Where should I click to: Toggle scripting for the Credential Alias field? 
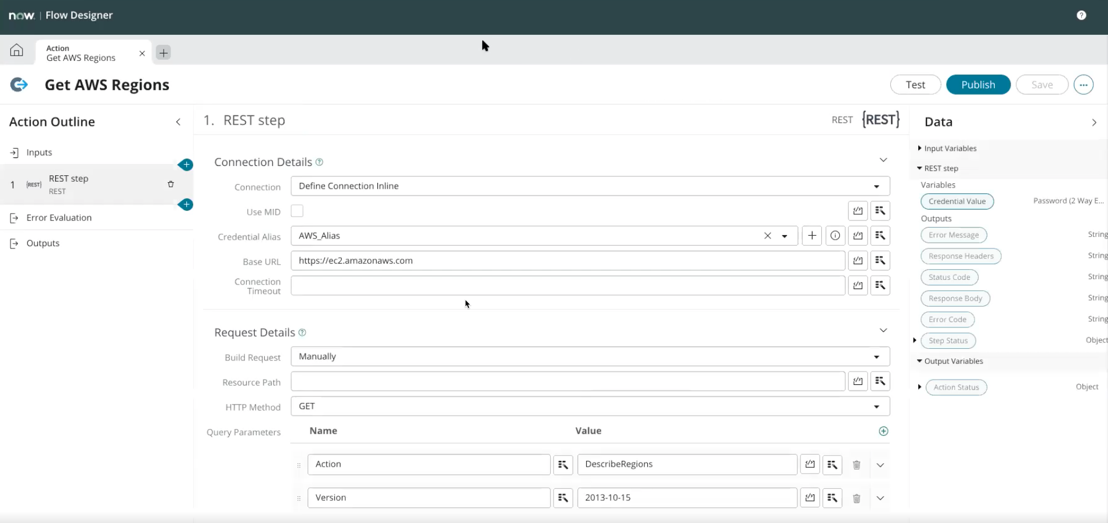[858, 236]
